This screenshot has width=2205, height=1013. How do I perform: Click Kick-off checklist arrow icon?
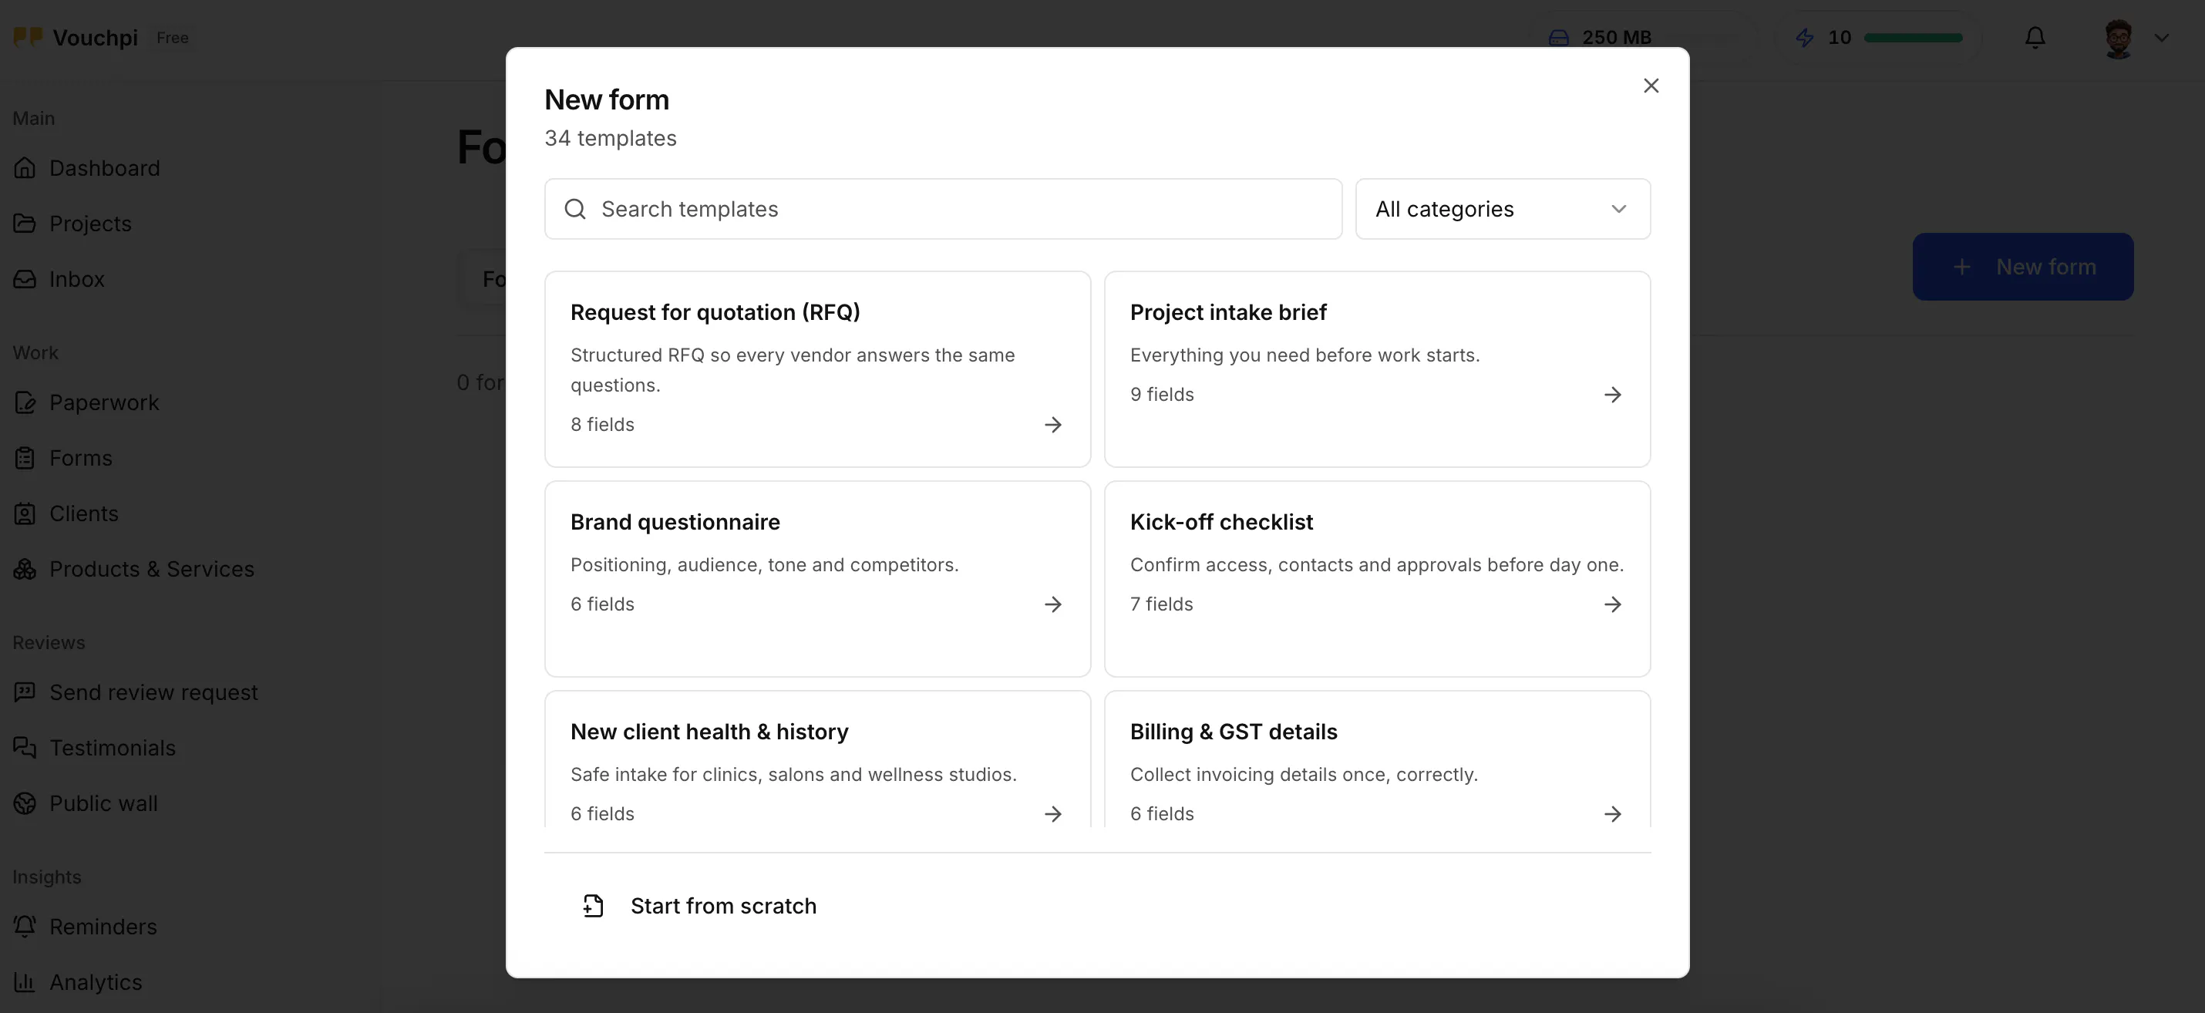(x=1612, y=604)
